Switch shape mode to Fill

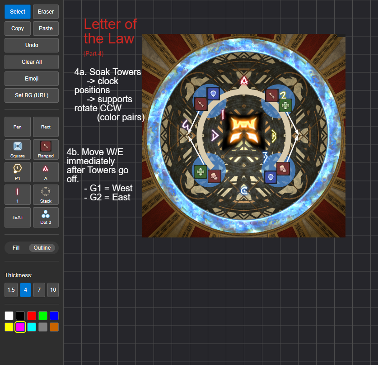[x=16, y=248]
